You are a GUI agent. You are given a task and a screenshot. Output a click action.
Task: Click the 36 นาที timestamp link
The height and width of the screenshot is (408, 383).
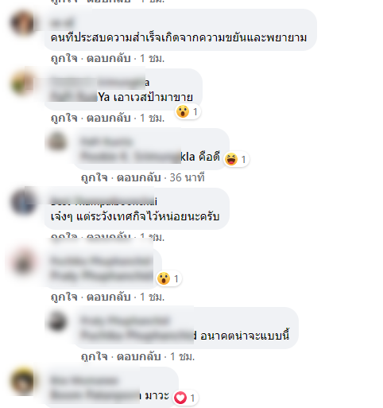click(x=187, y=177)
